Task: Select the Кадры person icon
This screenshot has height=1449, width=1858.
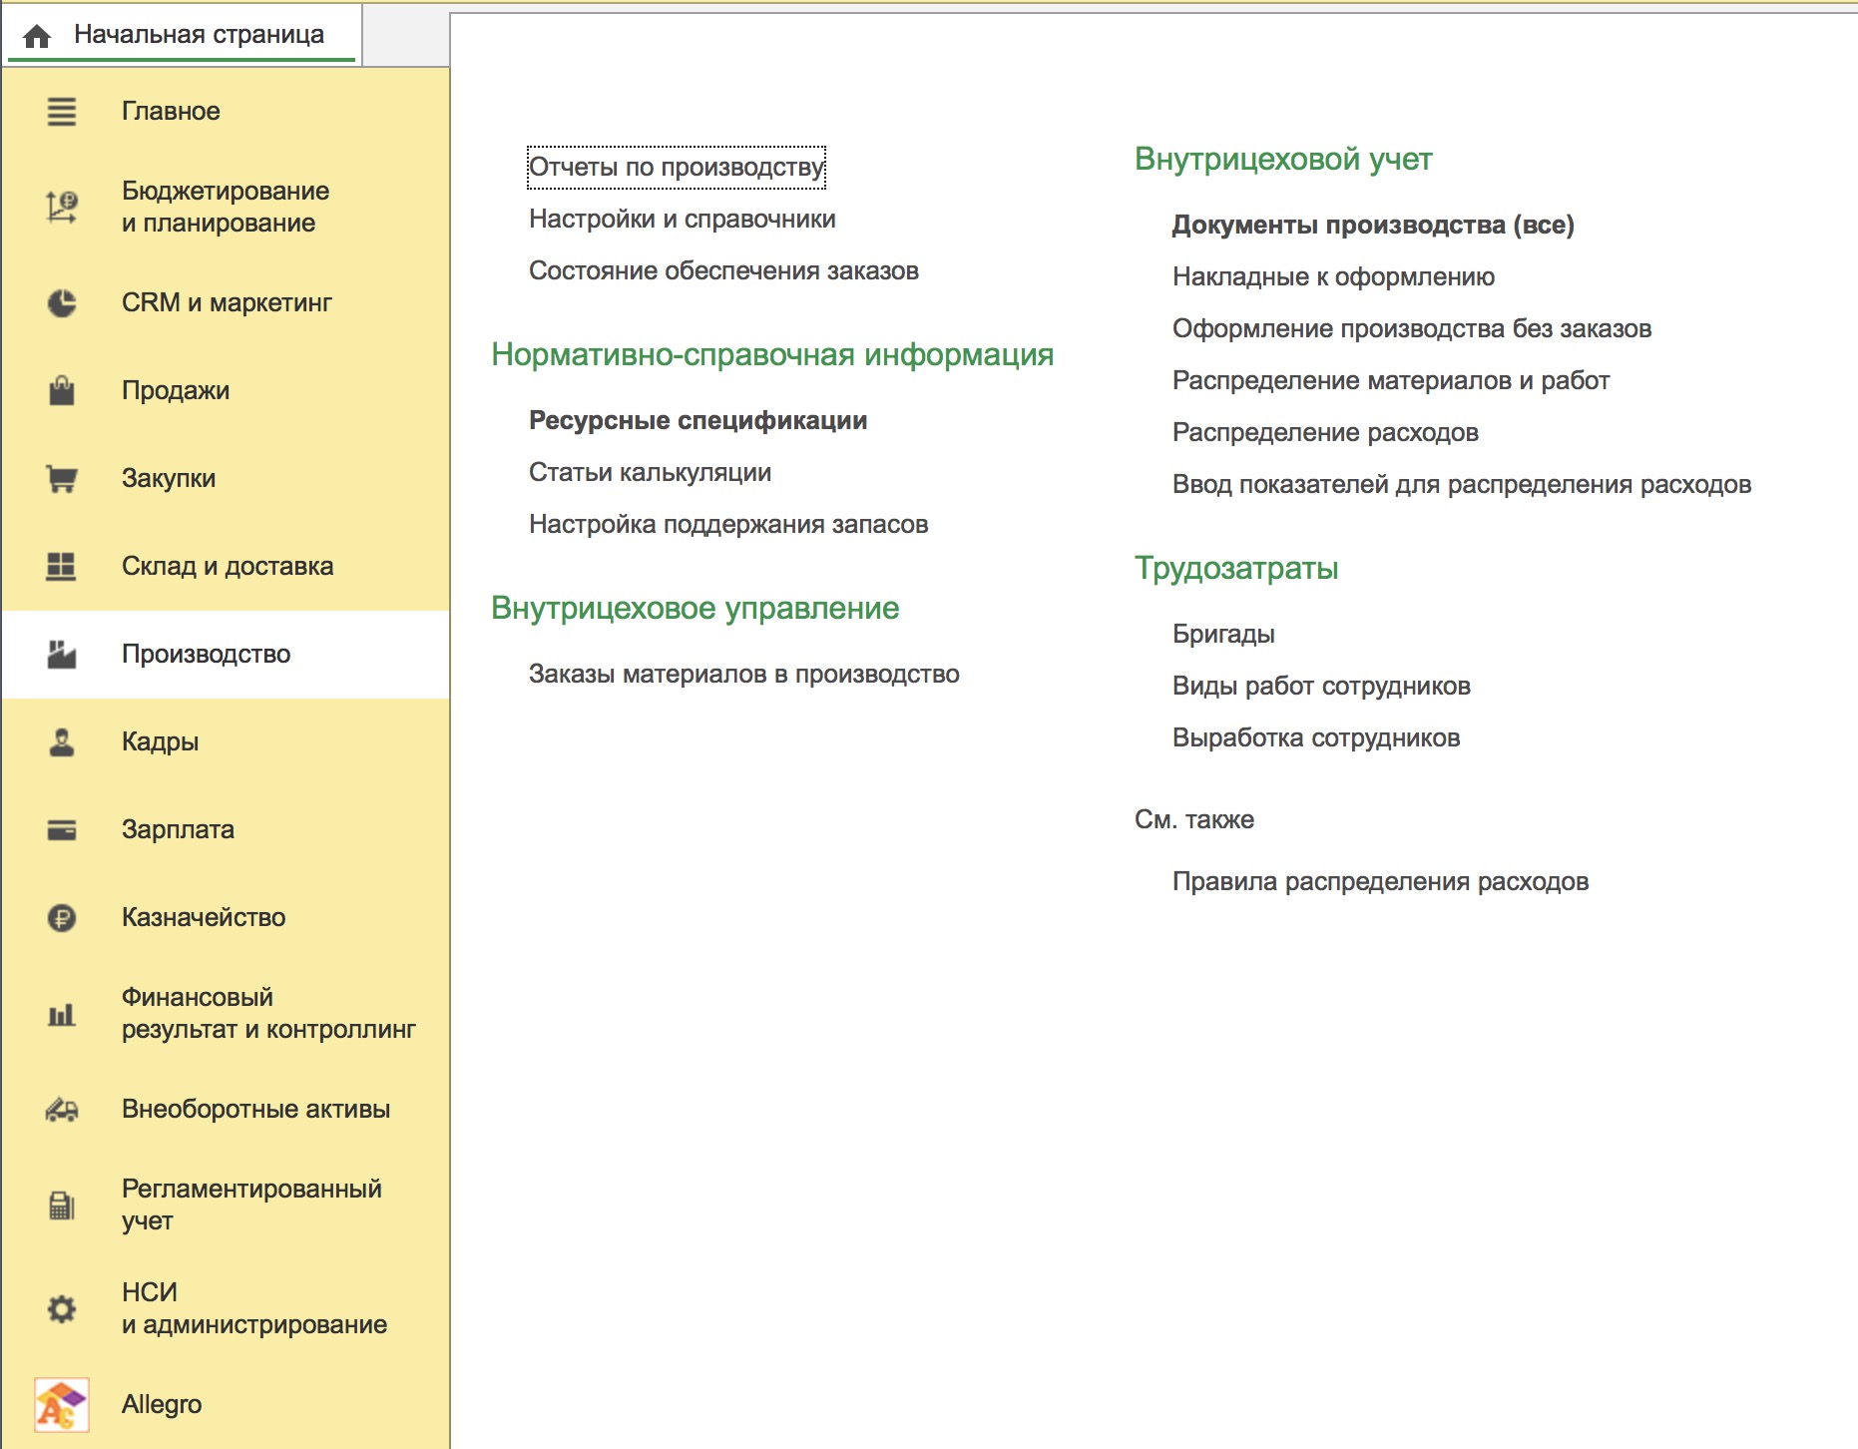Action: click(62, 741)
